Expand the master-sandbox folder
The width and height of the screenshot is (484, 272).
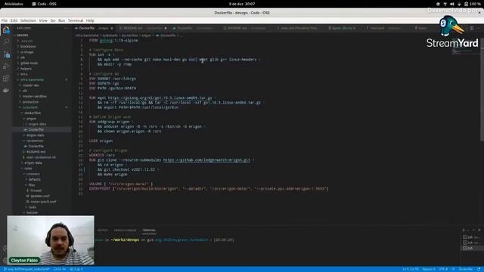(35, 96)
